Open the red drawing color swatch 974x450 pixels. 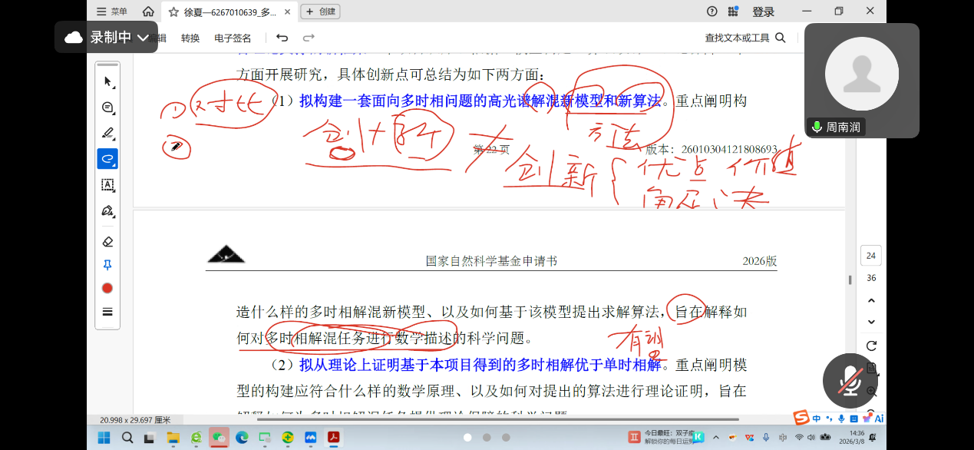107,289
